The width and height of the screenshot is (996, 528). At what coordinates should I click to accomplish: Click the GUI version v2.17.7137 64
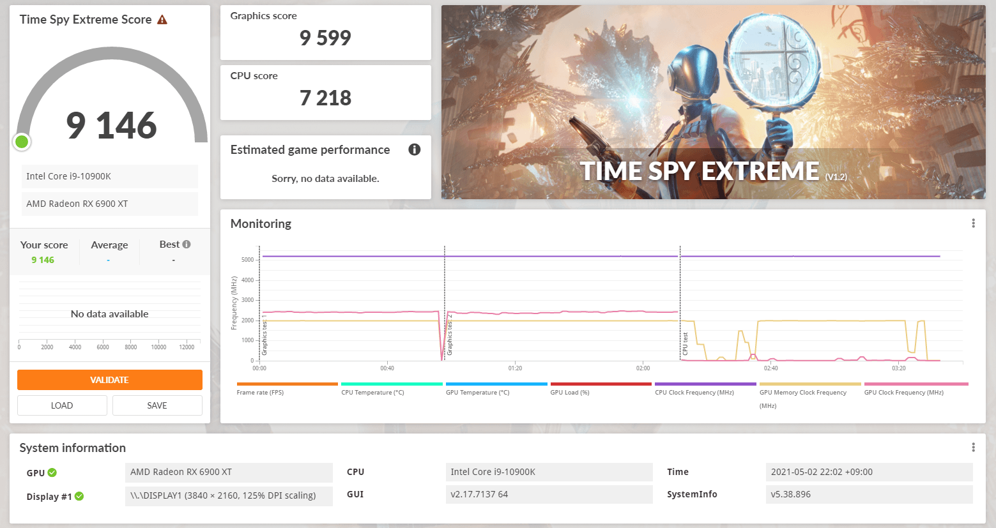(549, 494)
